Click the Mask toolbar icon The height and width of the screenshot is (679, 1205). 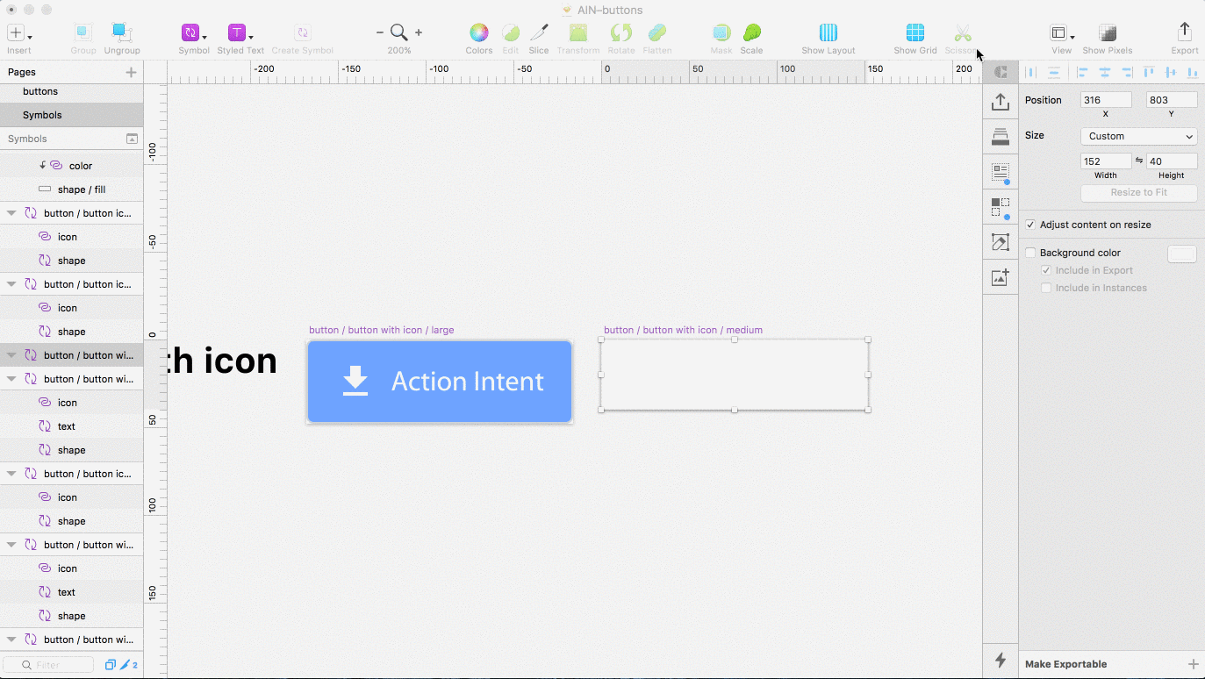[x=721, y=33]
